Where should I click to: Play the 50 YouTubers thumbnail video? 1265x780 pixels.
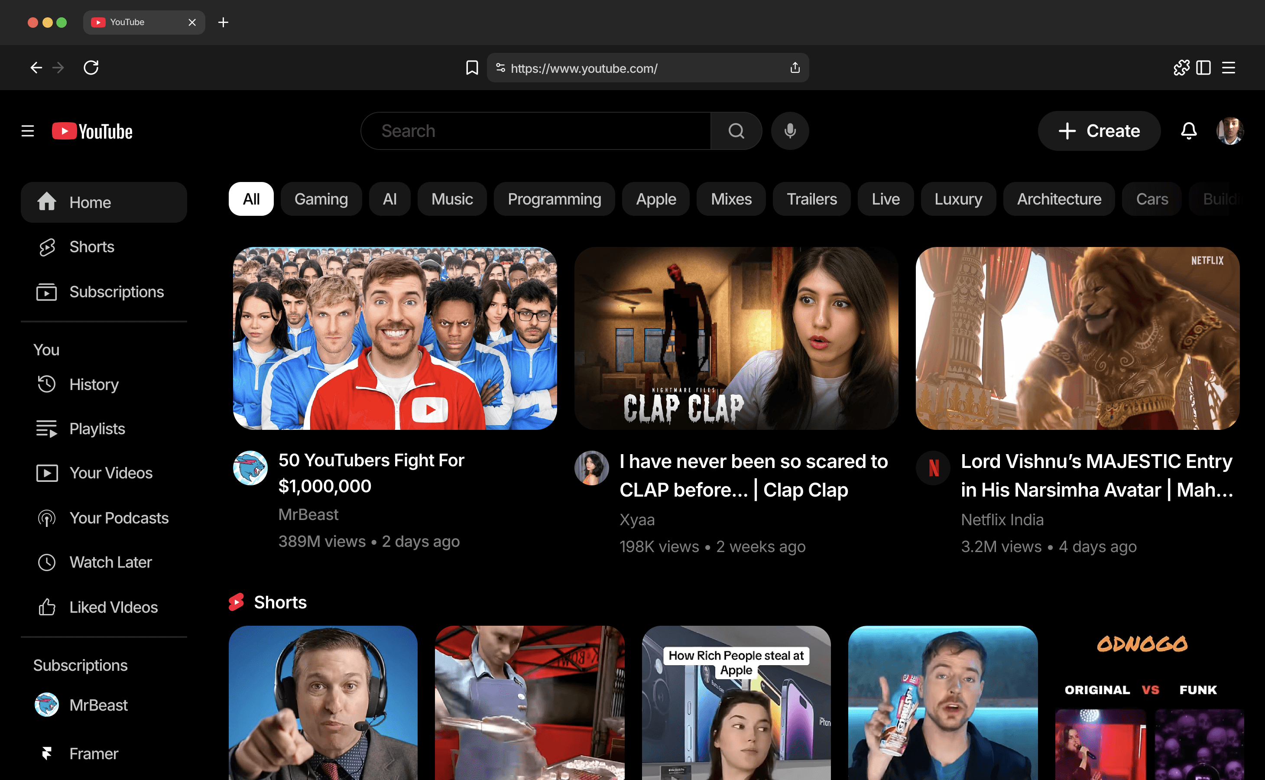[x=395, y=338]
